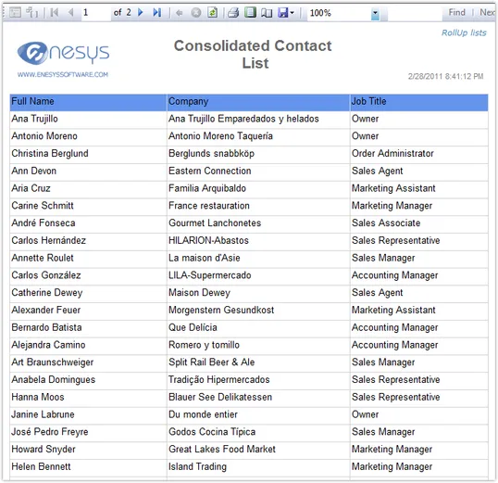Click the Enesys logo
Viewport: 498px width, 483px height.
point(63,53)
